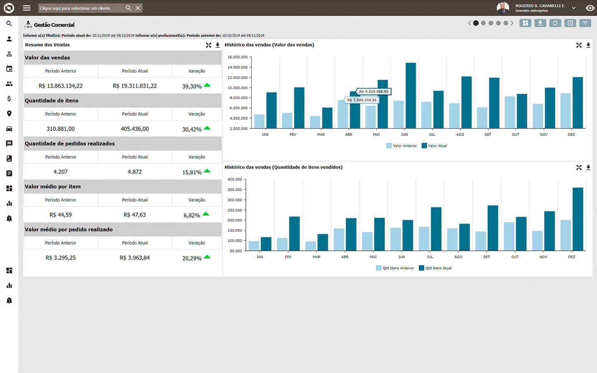Click the client search input field
This screenshot has height=373, width=597.
pos(81,8)
